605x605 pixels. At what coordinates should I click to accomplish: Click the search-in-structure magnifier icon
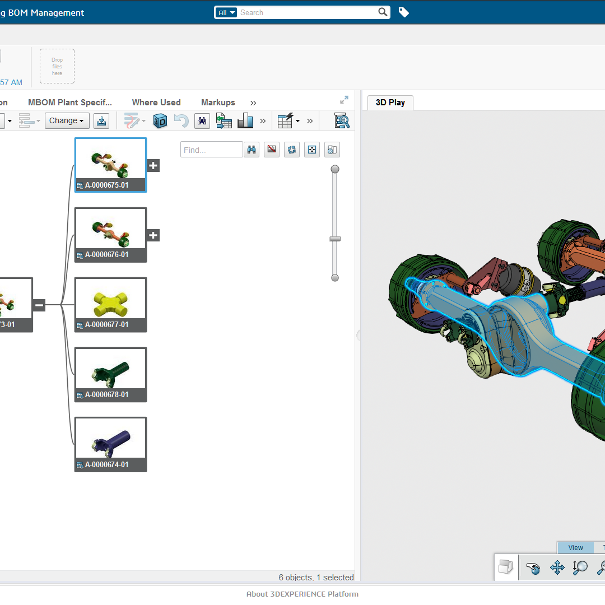341,120
